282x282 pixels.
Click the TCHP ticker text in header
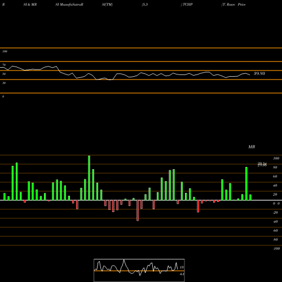(188, 5)
